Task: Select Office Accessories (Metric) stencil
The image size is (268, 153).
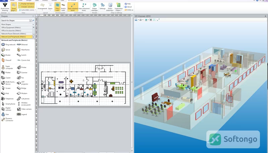Action: 16,31
